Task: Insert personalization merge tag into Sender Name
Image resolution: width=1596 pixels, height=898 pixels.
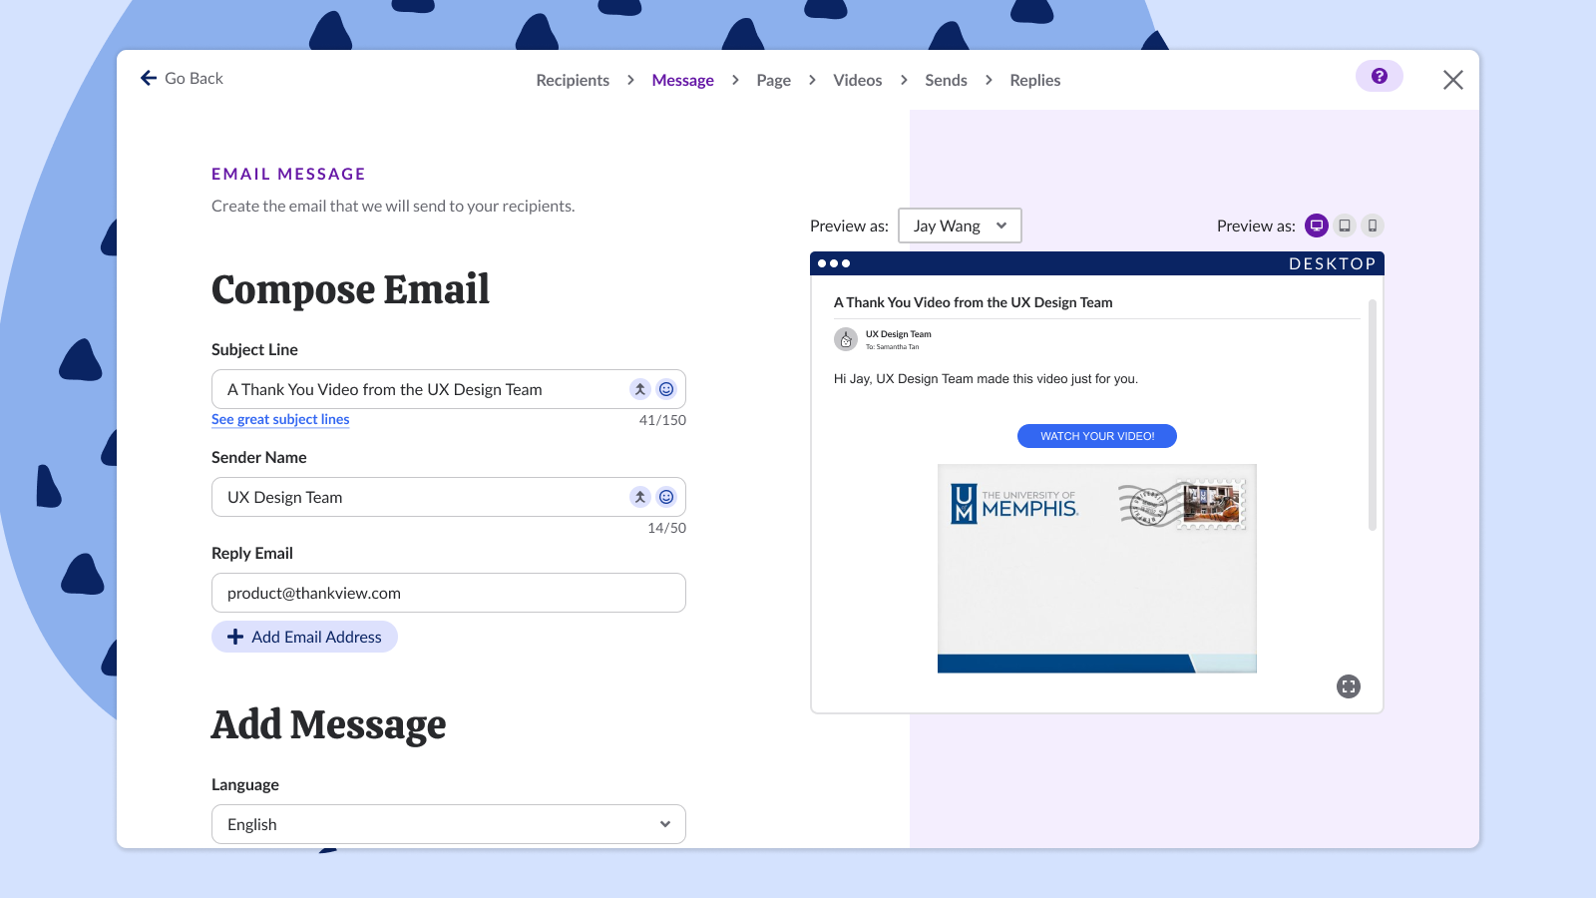Action: click(639, 496)
